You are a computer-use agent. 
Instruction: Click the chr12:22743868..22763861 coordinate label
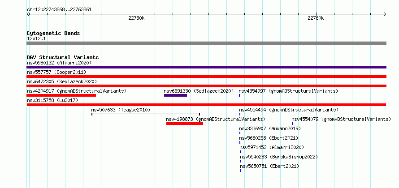(x=59, y=10)
